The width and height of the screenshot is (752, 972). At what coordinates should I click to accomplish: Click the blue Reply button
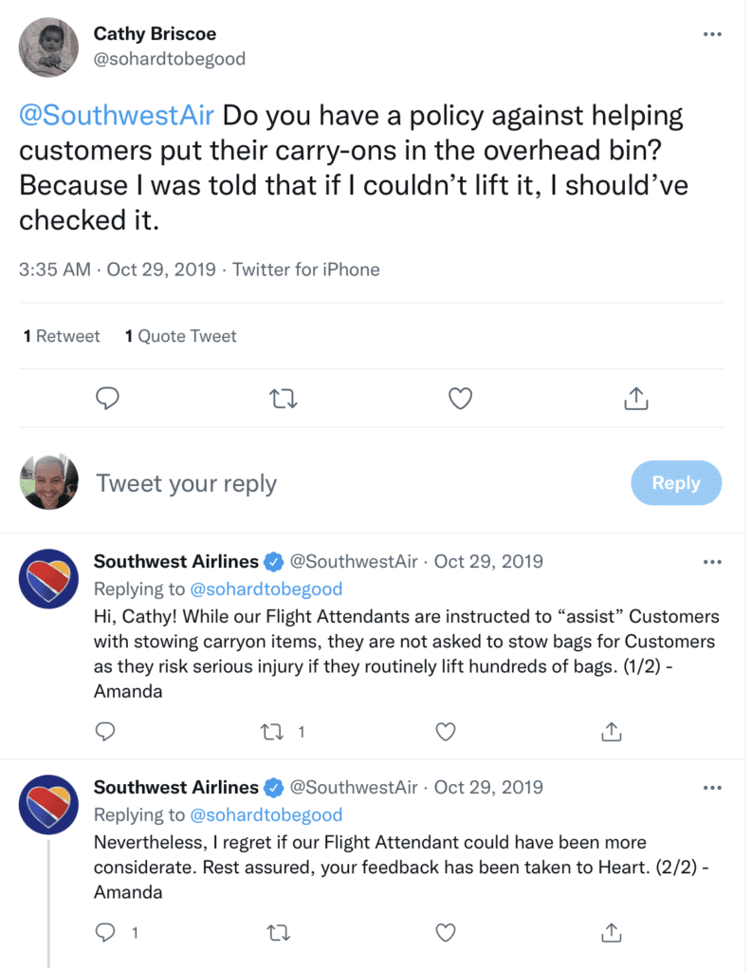tap(676, 483)
